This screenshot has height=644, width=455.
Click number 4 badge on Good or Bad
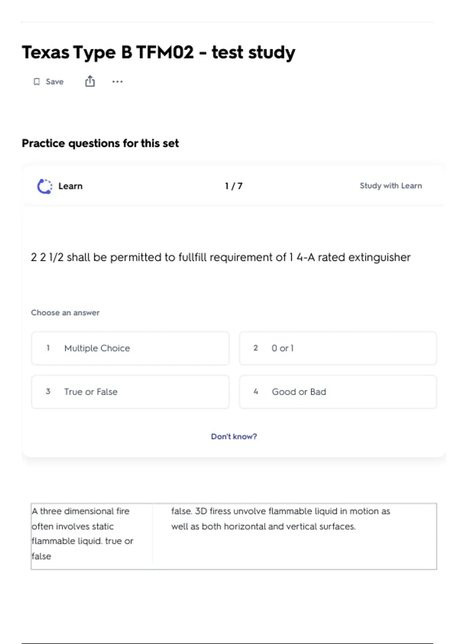[x=256, y=391]
